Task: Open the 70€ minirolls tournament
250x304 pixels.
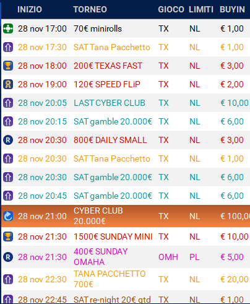Action: pos(98,28)
